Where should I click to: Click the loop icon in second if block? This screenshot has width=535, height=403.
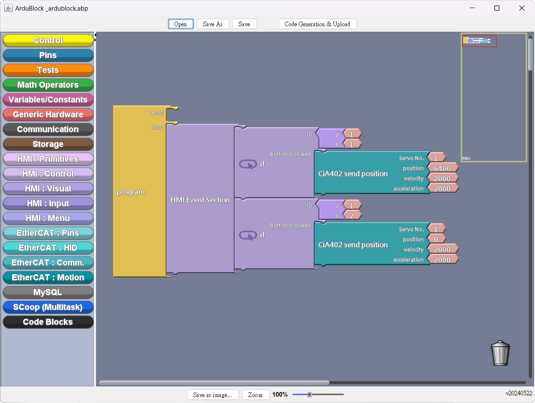[x=248, y=235]
